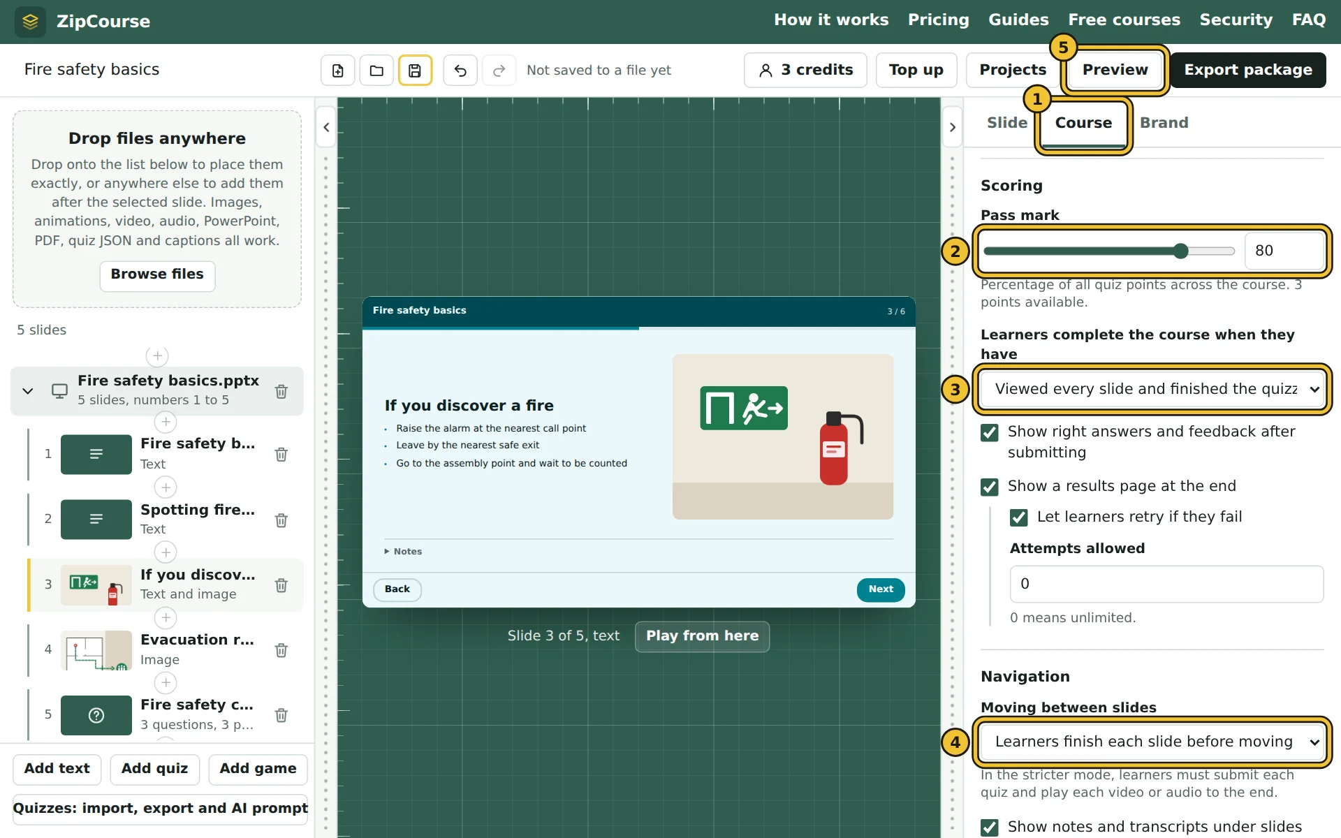Click Browse files

(157, 275)
